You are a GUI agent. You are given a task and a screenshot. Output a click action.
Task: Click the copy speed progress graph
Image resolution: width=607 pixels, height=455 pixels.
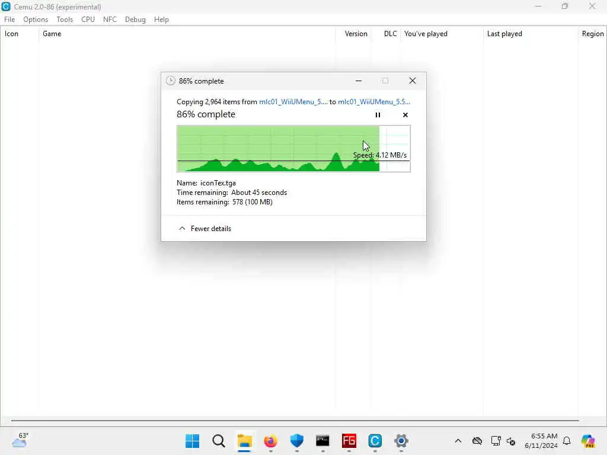tap(293, 149)
